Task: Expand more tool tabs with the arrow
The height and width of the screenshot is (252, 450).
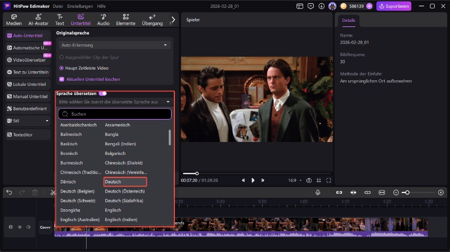Action: coord(173,20)
